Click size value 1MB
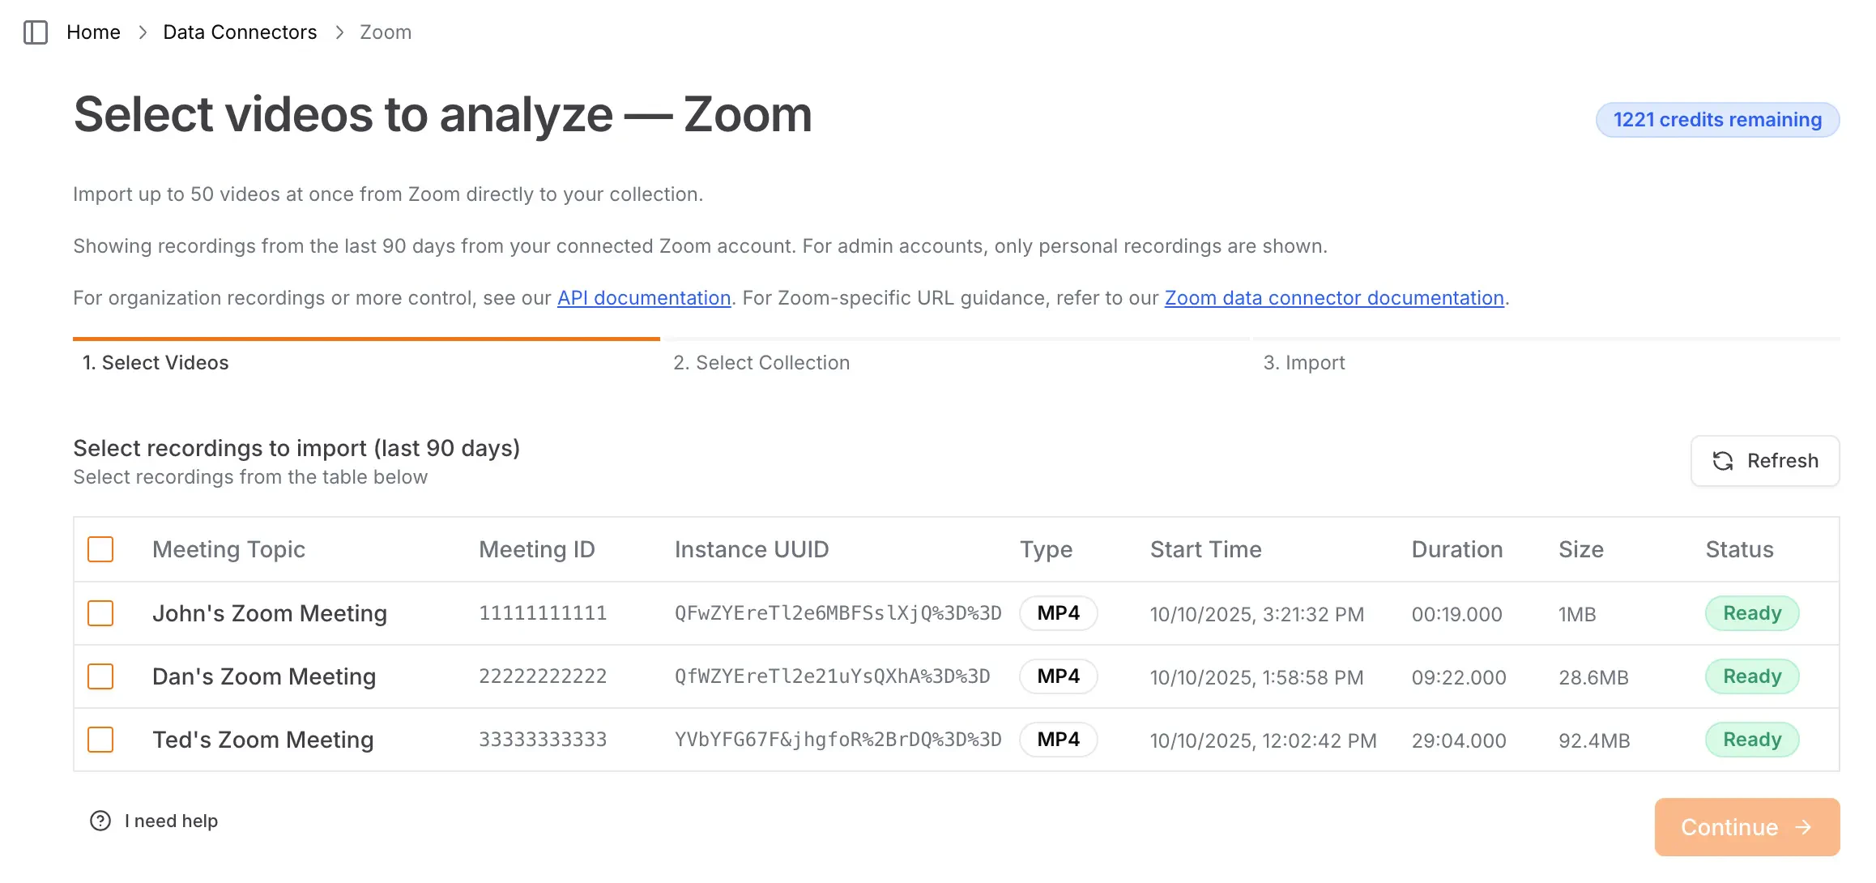 coord(1577,615)
